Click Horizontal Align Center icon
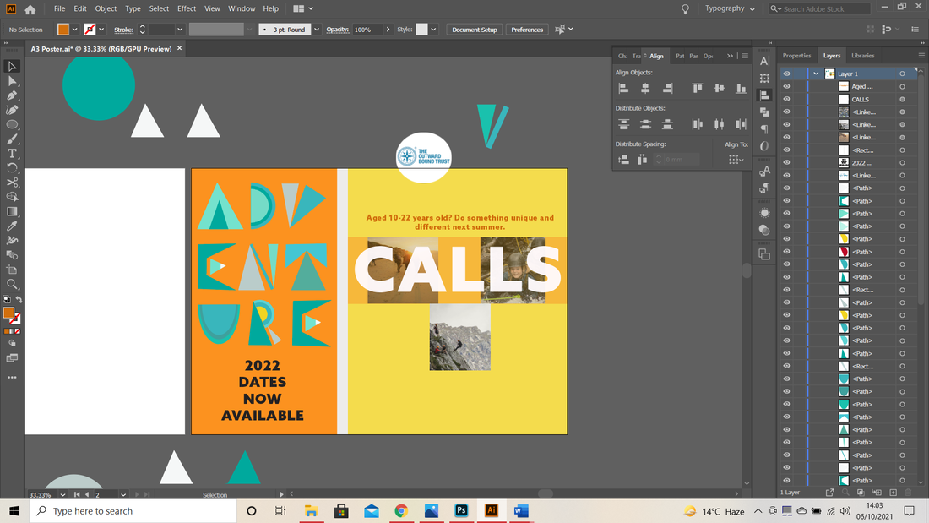The width and height of the screenshot is (929, 523). (645, 89)
